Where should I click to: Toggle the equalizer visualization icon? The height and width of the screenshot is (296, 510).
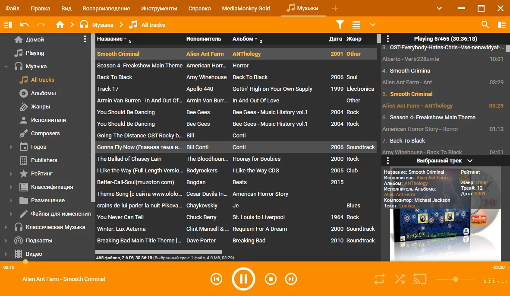(x=494, y=280)
